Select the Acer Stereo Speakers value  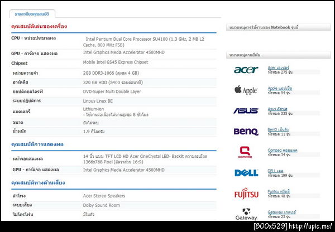click(104, 196)
